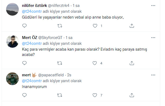Share nilüfer öztürk's tweet
This screenshot has width=165, height=106.
click(x=132, y=26)
